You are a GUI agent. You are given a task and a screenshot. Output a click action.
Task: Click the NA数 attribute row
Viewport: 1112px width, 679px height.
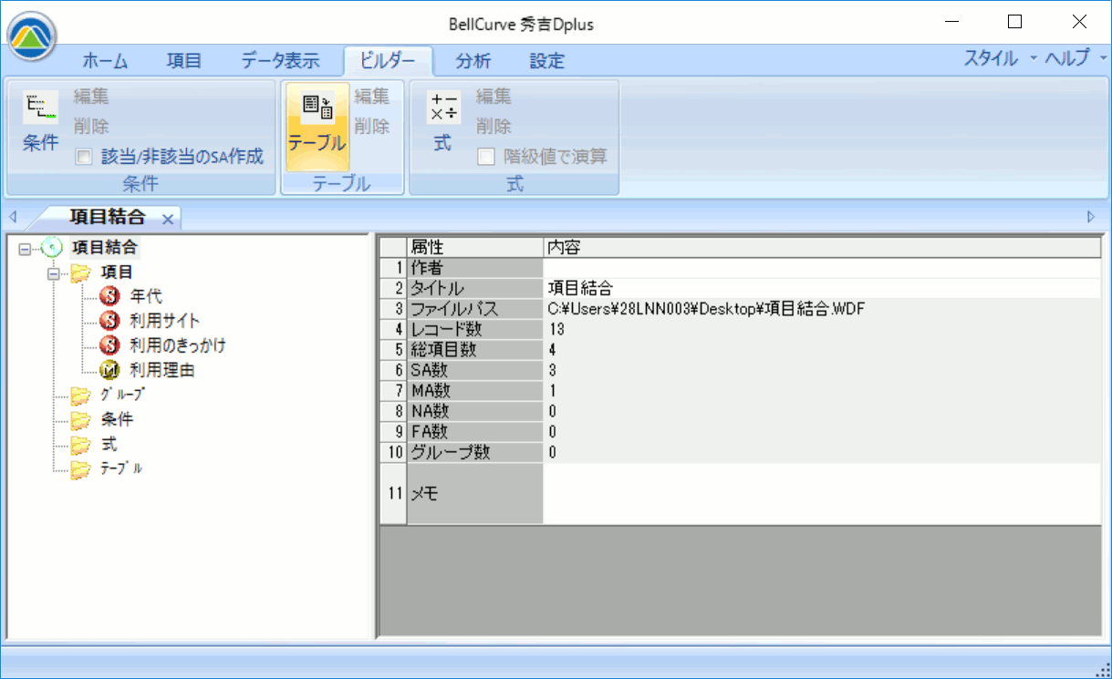474,411
